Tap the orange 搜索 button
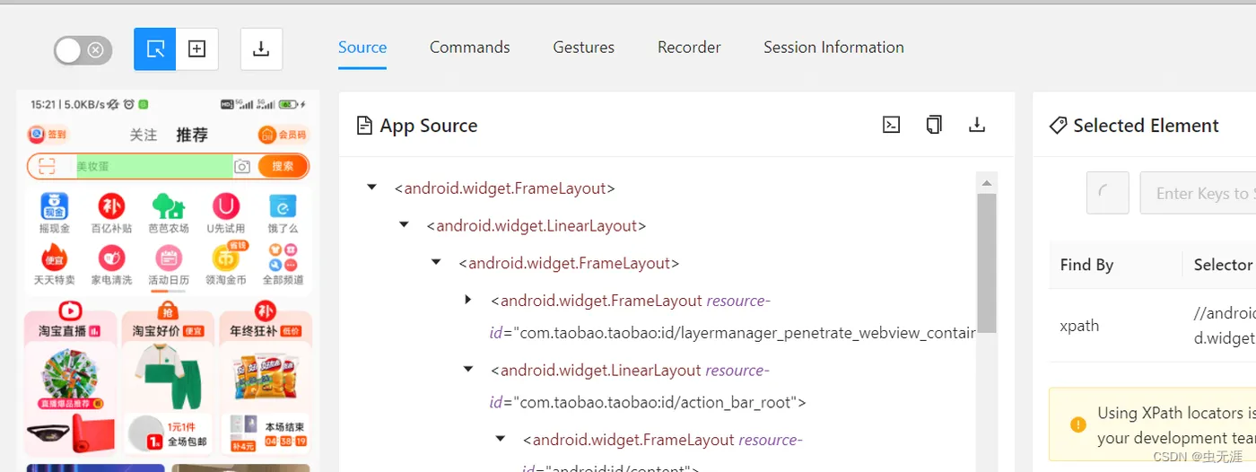Image resolution: width=1256 pixels, height=472 pixels. pos(283,166)
